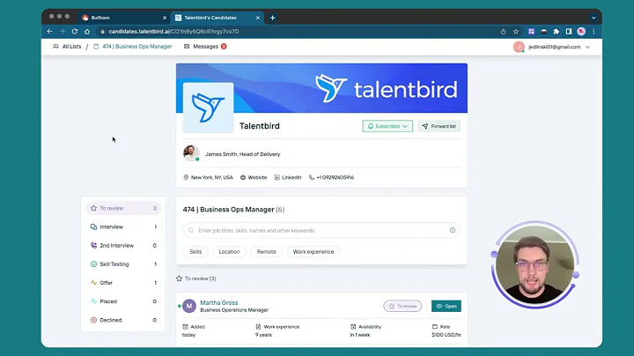The width and height of the screenshot is (634, 356).
Task: Open the browser three-dot menu
Action: pos(593,31)
